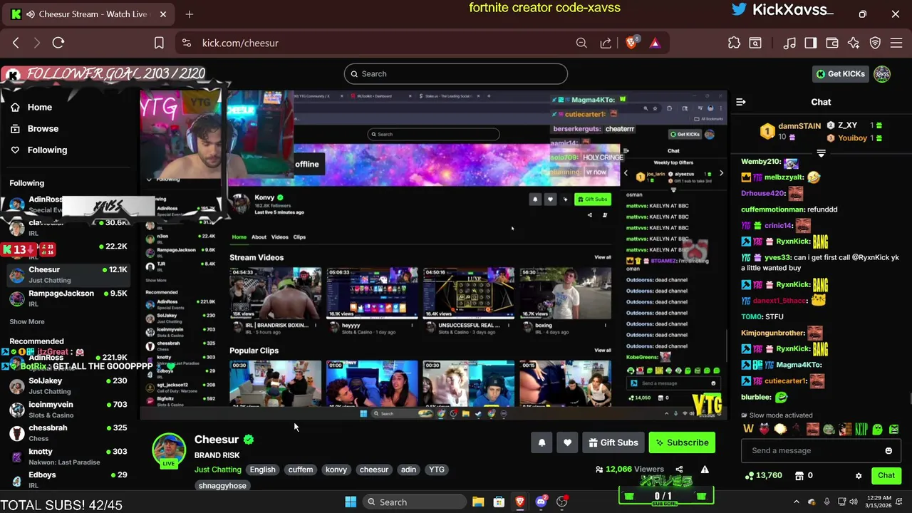Click the Gift Subs button
912x513 pixels.
613,442
